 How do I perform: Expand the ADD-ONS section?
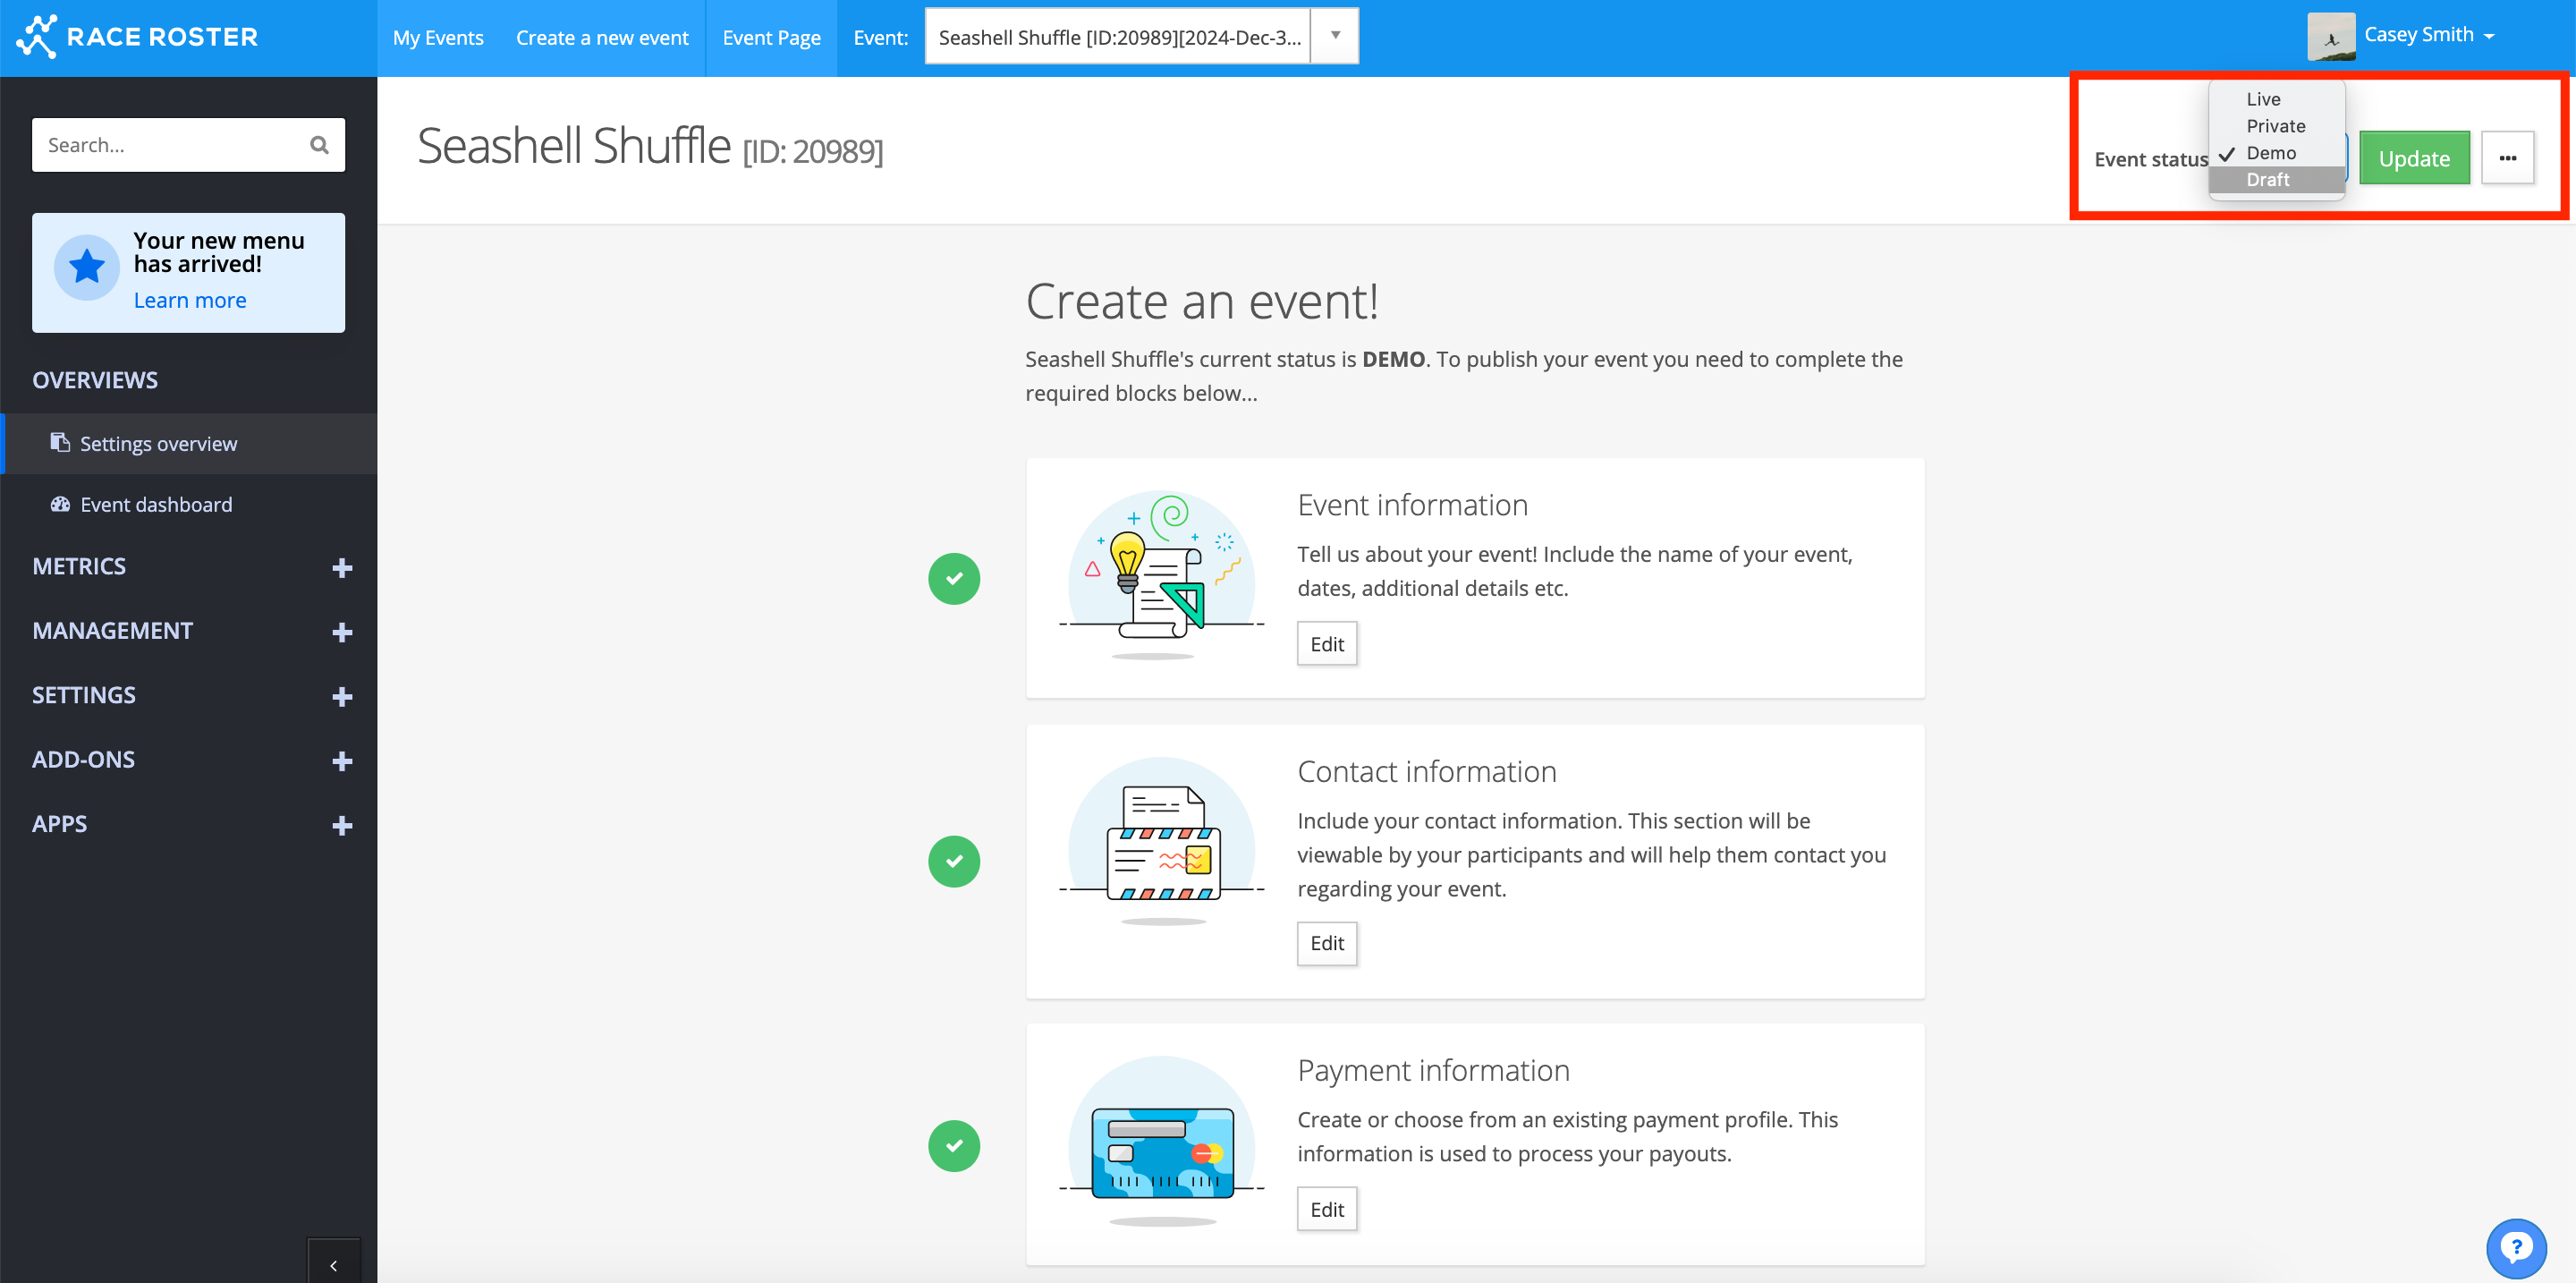click(342, 761)
